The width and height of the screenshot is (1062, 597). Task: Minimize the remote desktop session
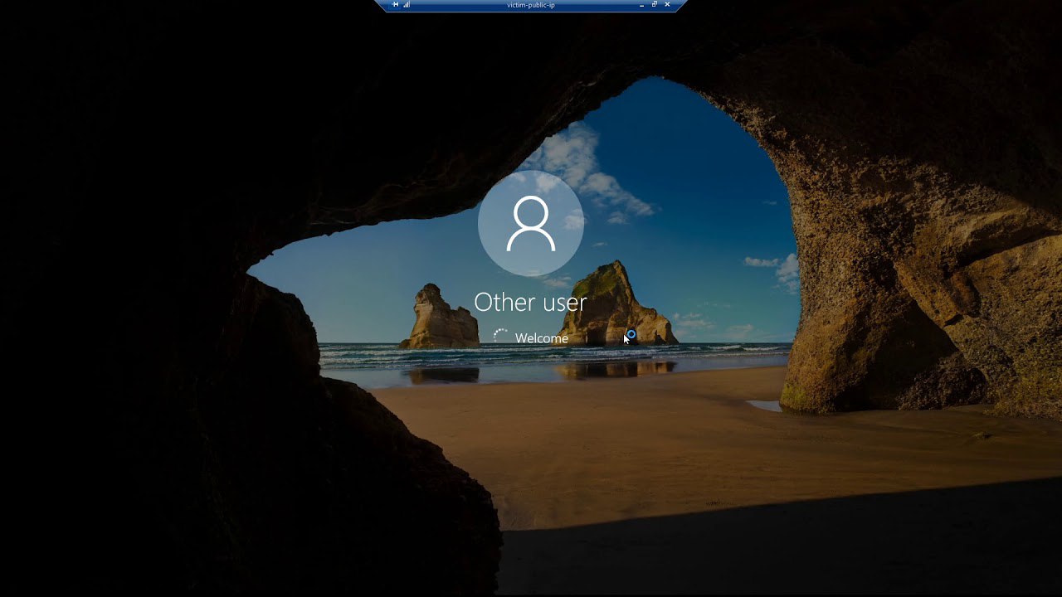642,5
